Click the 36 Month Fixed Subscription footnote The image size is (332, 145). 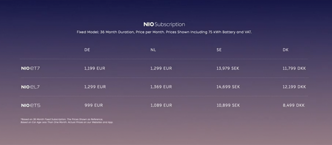click(67, 121)
